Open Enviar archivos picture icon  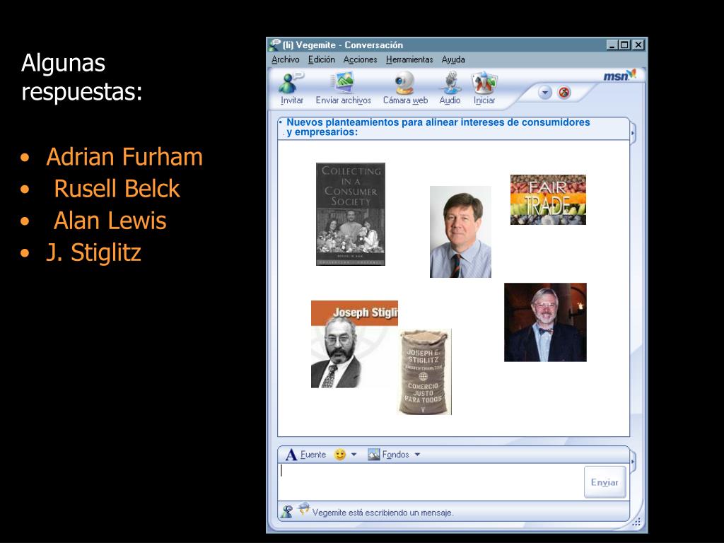tap(343, 83)
